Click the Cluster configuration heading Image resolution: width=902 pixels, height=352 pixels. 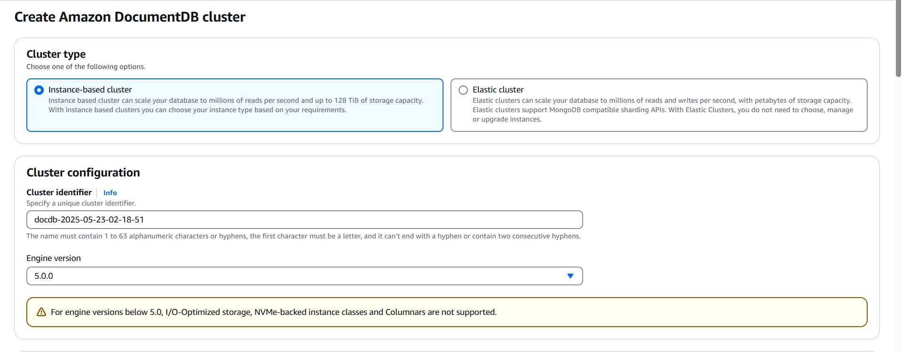pos(83,173)
